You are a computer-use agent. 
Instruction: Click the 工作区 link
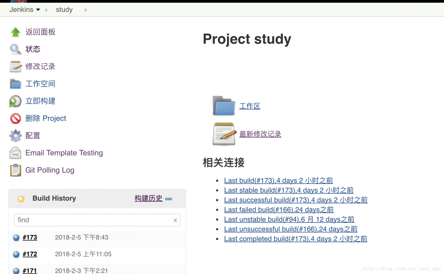click(x=250, y=106)
